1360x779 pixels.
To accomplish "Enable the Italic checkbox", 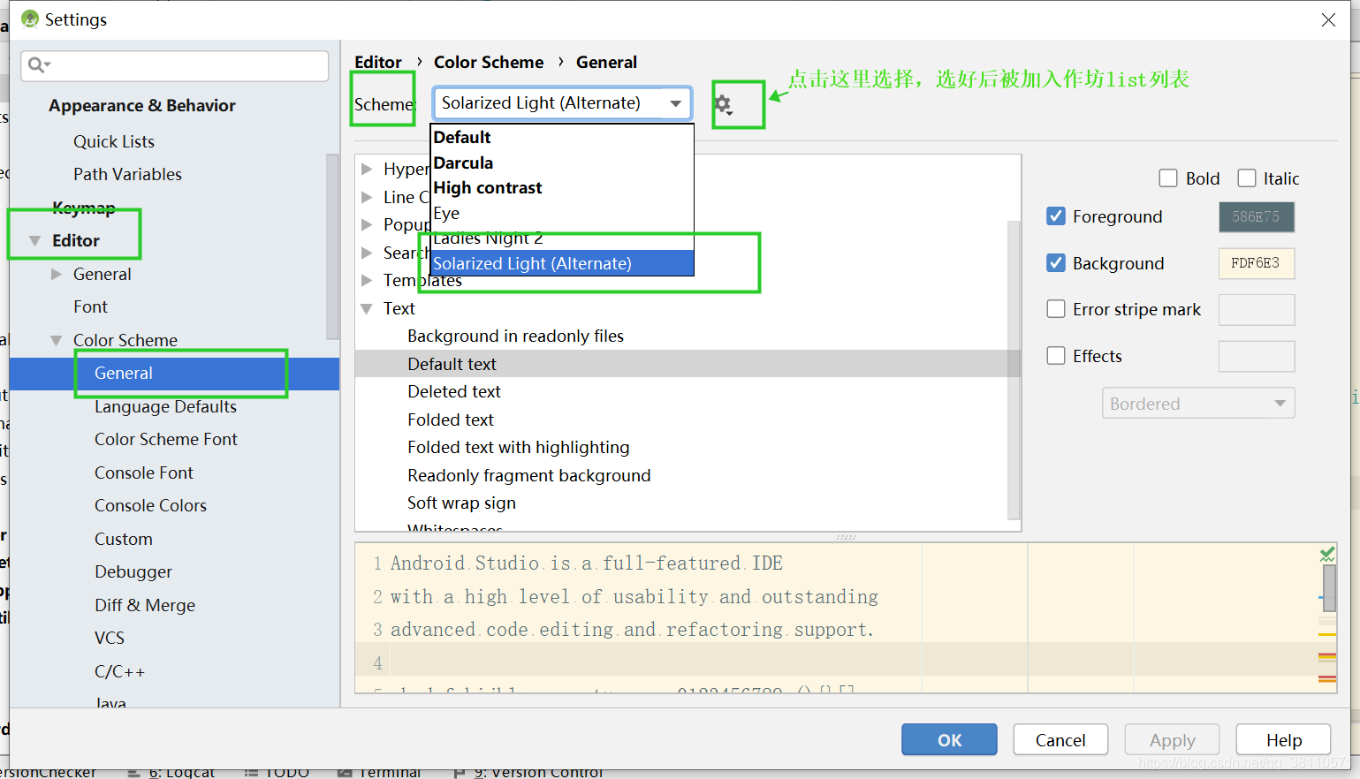I will point(1247,178).
